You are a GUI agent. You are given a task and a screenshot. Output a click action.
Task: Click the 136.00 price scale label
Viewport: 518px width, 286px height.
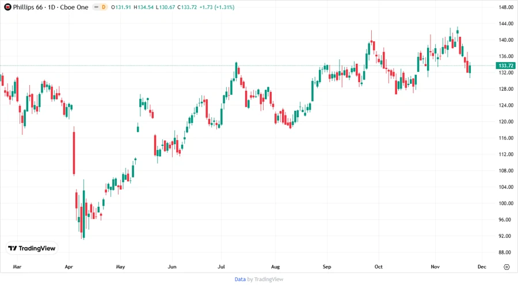point(506,56)
